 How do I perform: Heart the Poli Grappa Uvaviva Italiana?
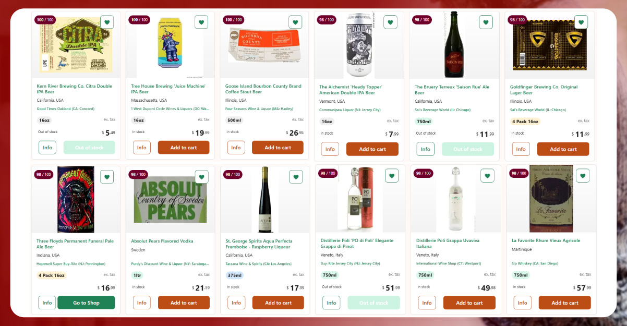487,176
